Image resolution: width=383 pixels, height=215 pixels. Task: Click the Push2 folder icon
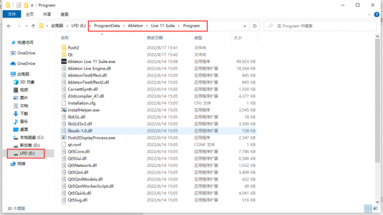(x=64, y=47)
